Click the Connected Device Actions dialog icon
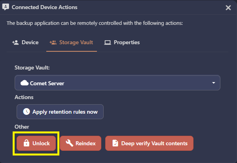The width and height of the screenshot is (237, 163). pyautogui.click(x=6, y=7)
